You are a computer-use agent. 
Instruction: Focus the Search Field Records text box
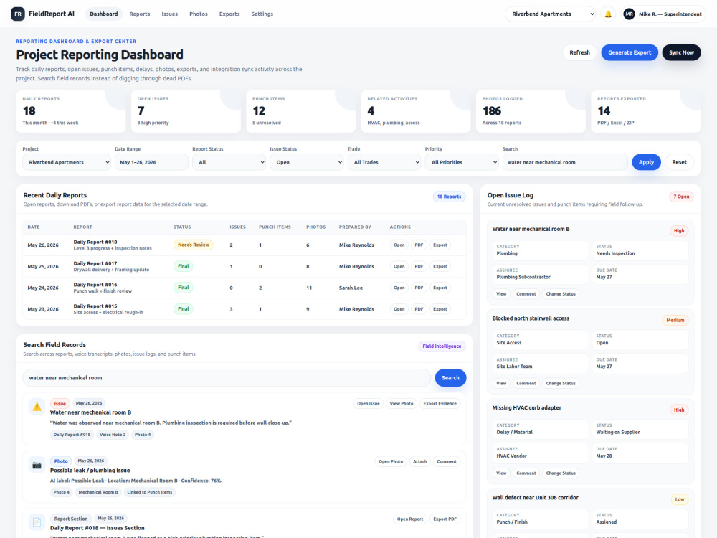227,378
